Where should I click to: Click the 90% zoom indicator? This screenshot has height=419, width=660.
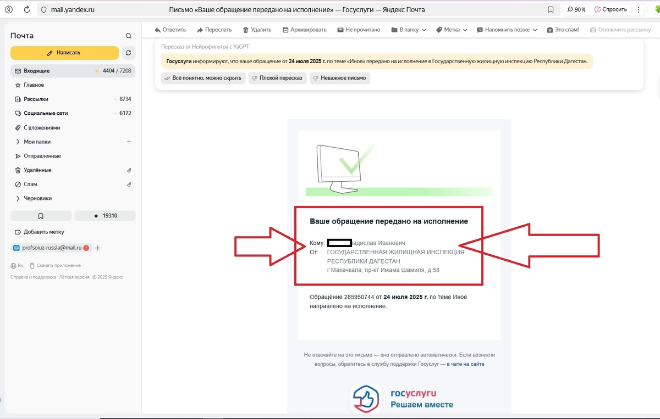576,9
